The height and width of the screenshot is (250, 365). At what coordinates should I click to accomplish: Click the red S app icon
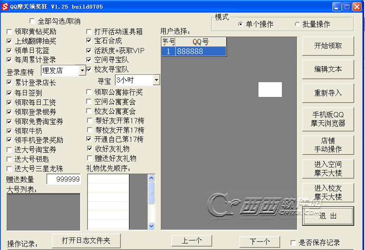tap(5, 6)
